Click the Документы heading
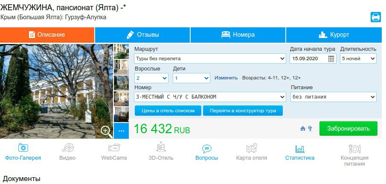386x184 pixels. [x=22, y=178]
